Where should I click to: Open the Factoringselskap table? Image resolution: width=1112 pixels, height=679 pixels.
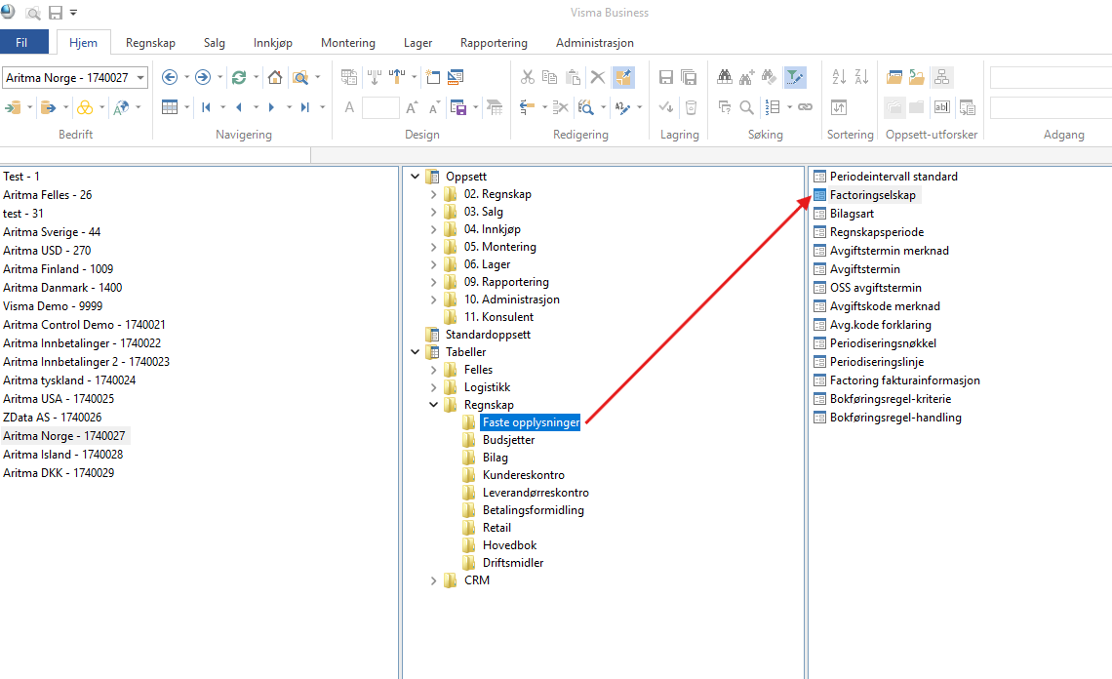coord(872,195)
